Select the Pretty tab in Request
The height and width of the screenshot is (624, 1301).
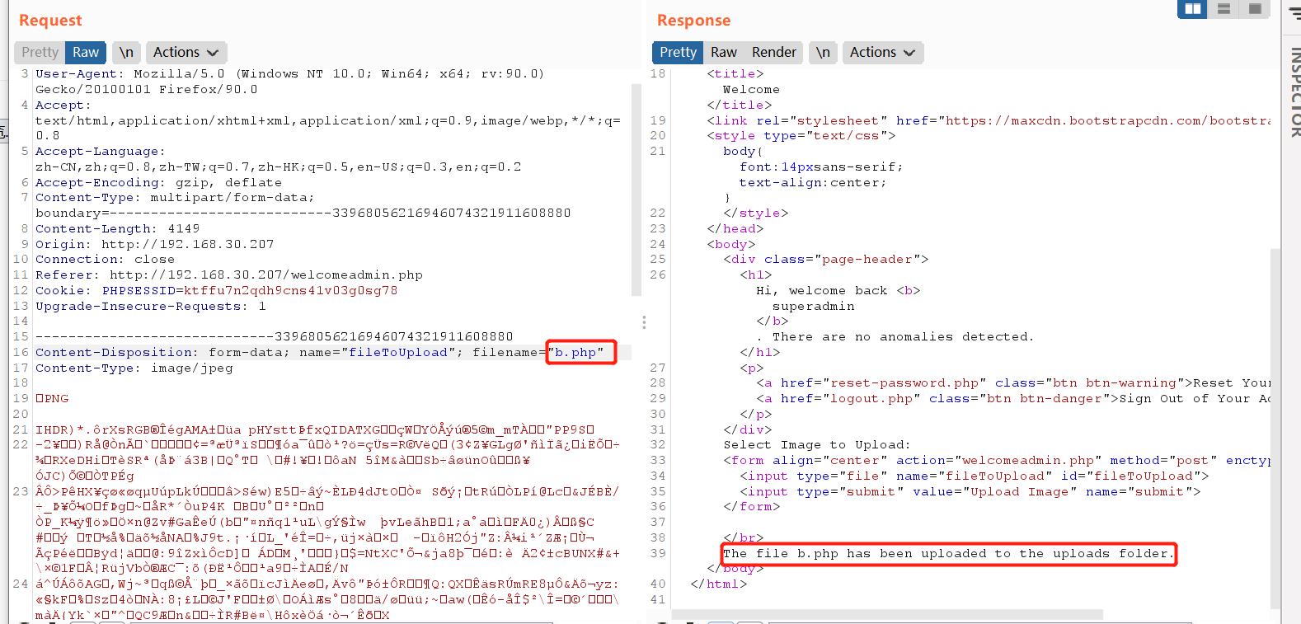[x=40, y=52]
